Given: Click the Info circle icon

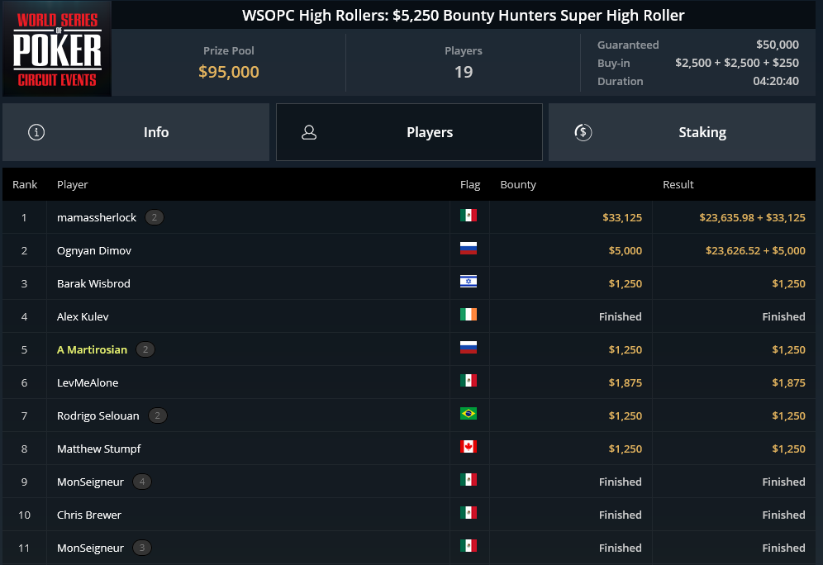Looking at the screenshot, I should coord(36,132).
